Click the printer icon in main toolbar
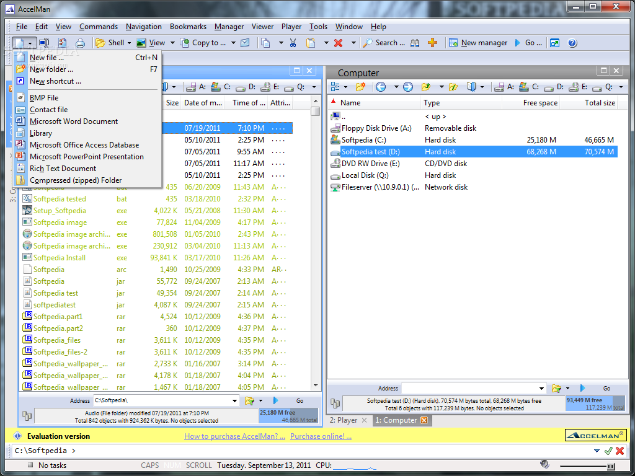Image resolution: width=635 pixels, height=476 pixels. 80,43
